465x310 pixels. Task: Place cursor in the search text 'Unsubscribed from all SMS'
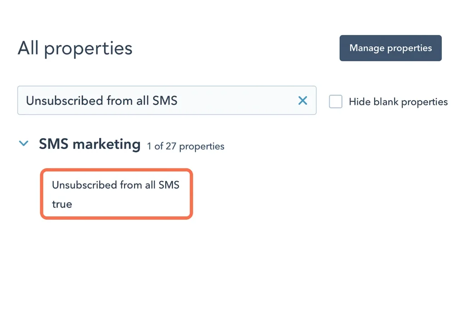point(101,100)
